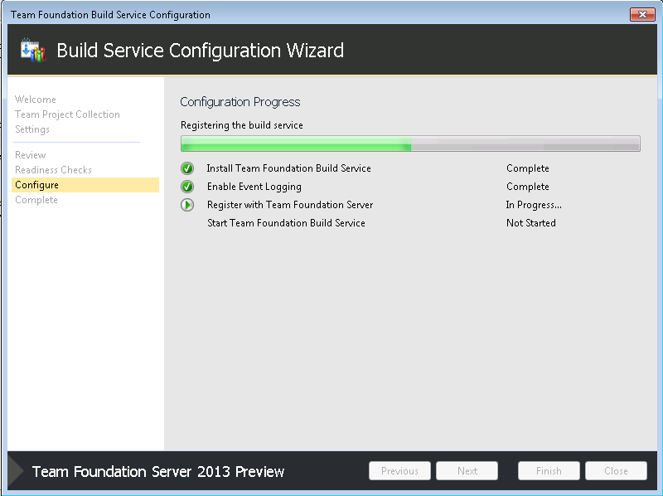Click 'Install Team Foundation Build Service' task label
The width and height of the screenshot is (663, 496).
(288, 168)
